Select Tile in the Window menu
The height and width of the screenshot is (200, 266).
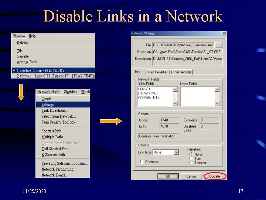tap(20, 51)
